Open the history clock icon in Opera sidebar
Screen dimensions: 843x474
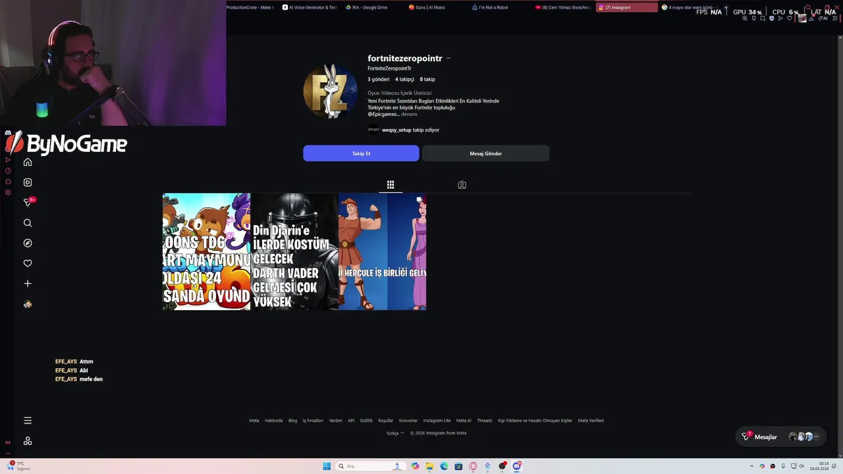(x=8, y=171)
